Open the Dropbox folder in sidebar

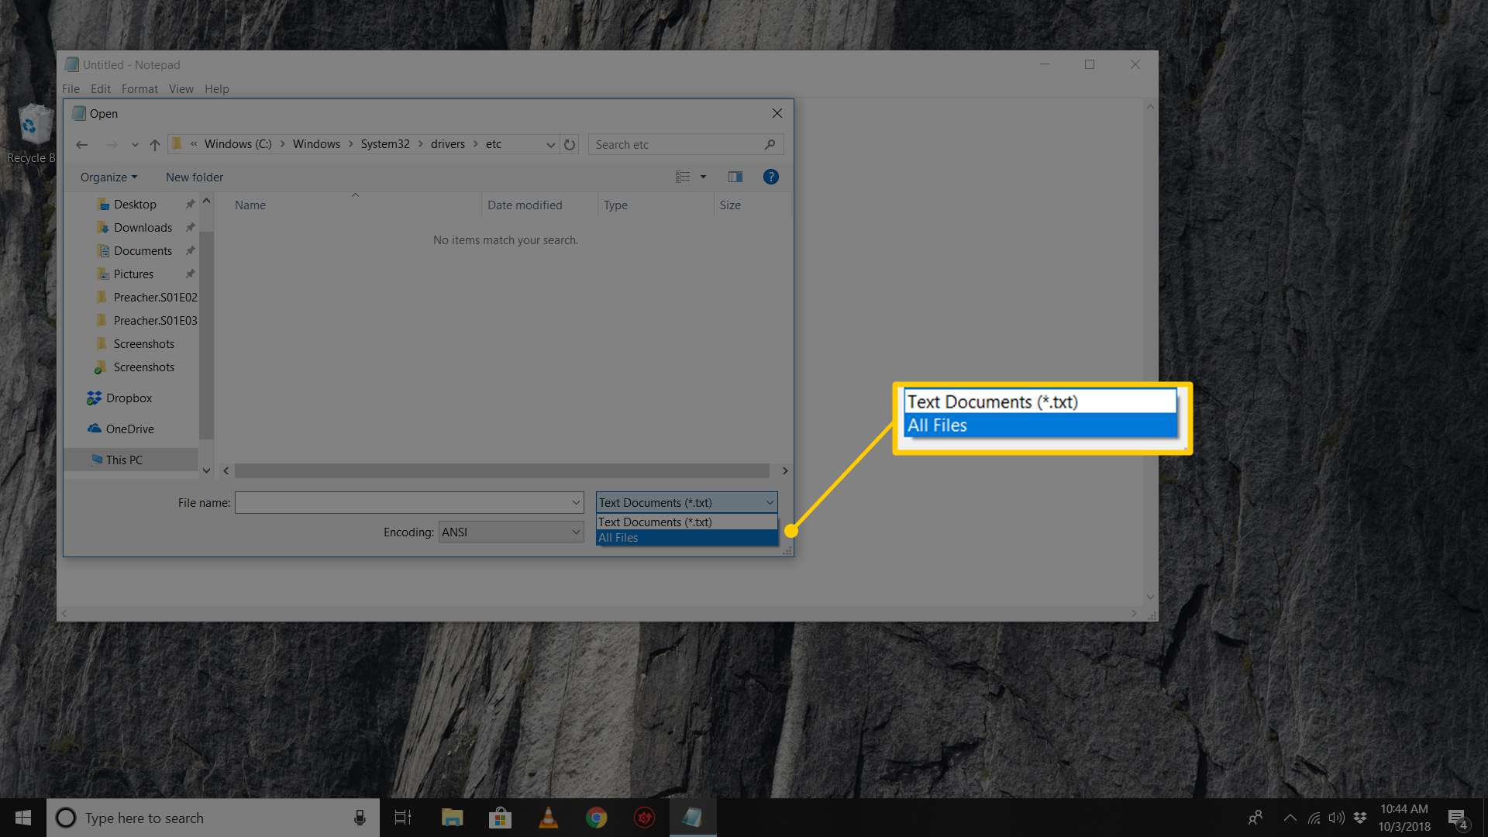pos(128,398)
